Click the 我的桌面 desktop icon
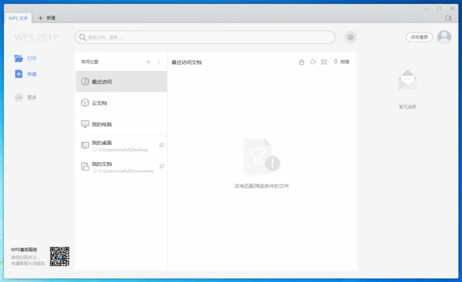The image size is (462, 282). click(85, 145)
